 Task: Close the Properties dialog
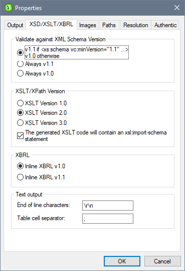(x=177, y=8)
